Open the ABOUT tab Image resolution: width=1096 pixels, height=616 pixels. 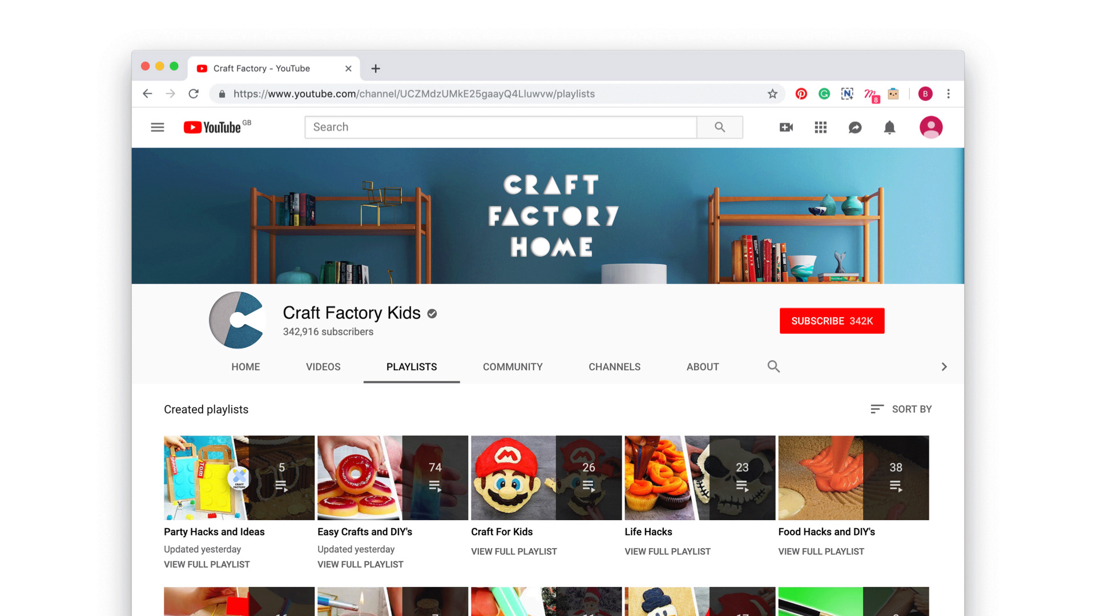703,367
